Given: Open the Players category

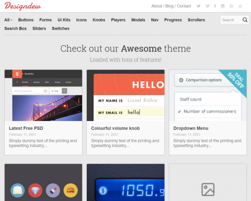Looking at the screenshot, I should [x=118, y=20].
